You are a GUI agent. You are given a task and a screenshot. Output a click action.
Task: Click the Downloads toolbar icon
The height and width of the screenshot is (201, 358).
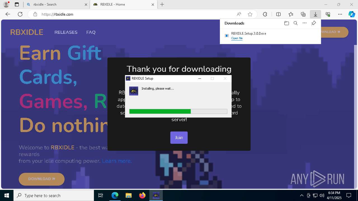point(315,14)
